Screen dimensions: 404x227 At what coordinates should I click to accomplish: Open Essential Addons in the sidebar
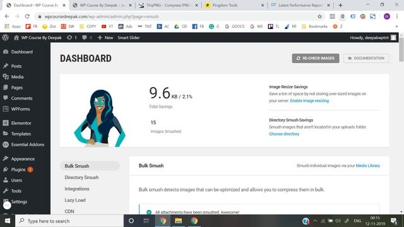coord(27,144)
